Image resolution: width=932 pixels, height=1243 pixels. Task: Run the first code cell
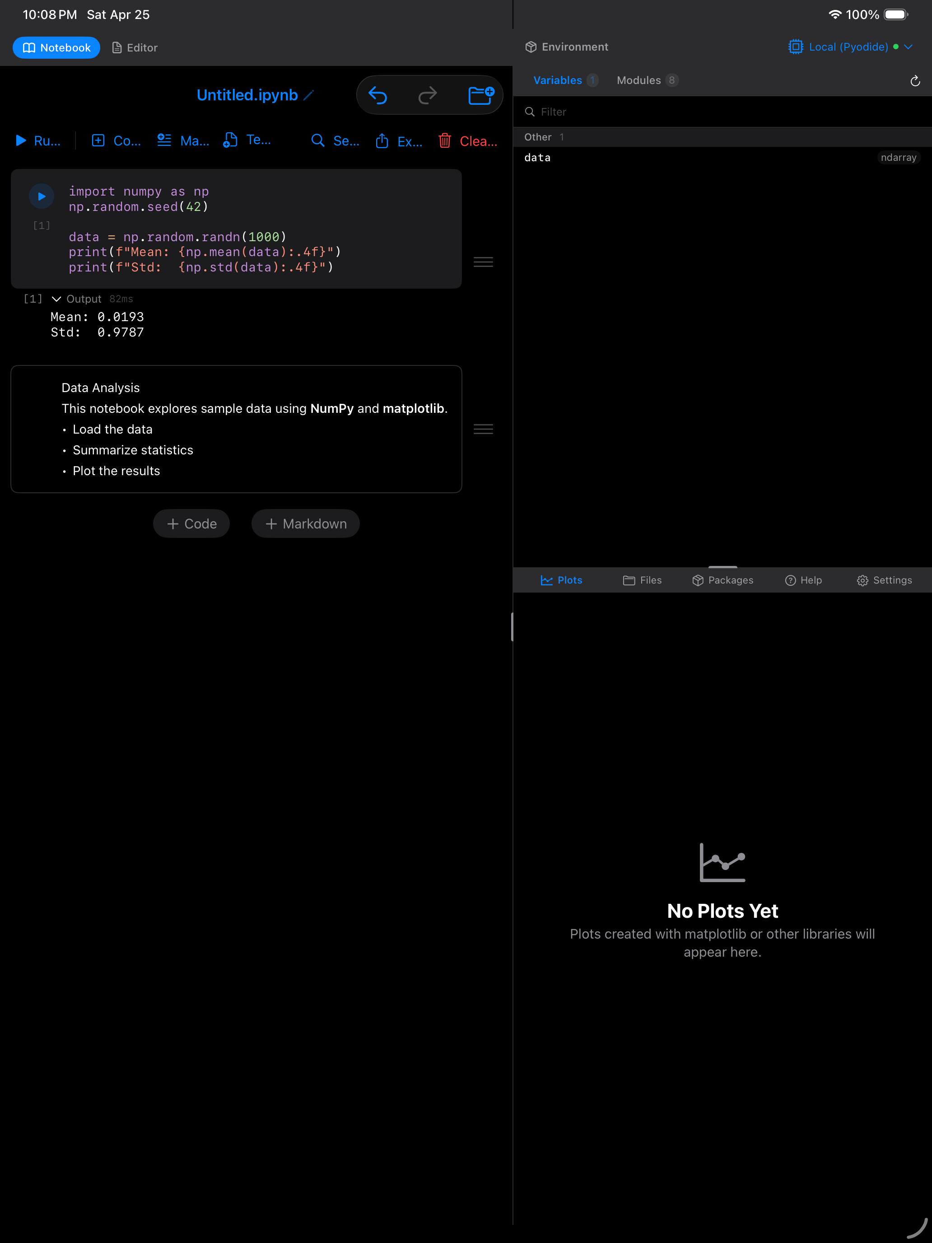[x=42, y=196]
